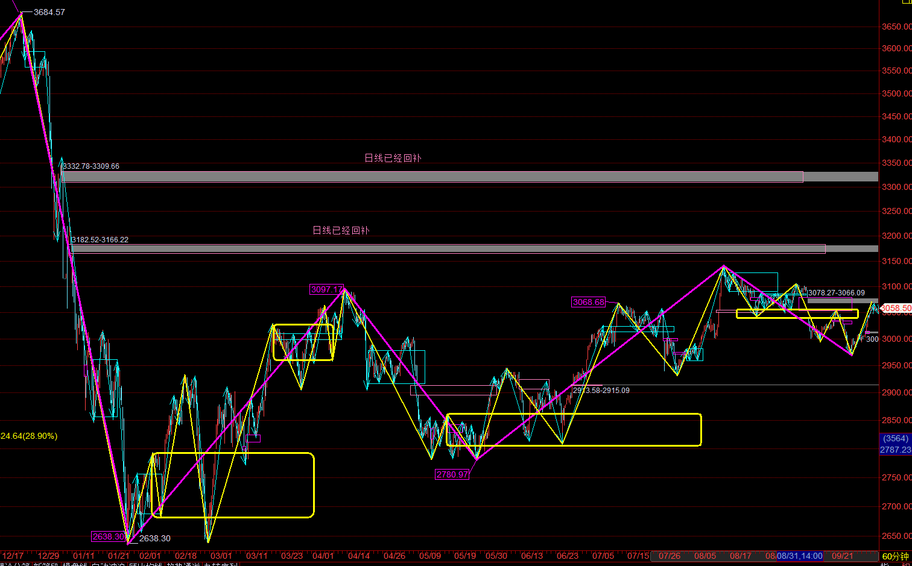This screenshot has height=566, width=912.
Task: Click the 24.64(28.90%) yellow readout
Action: click(x=29, y=436)
